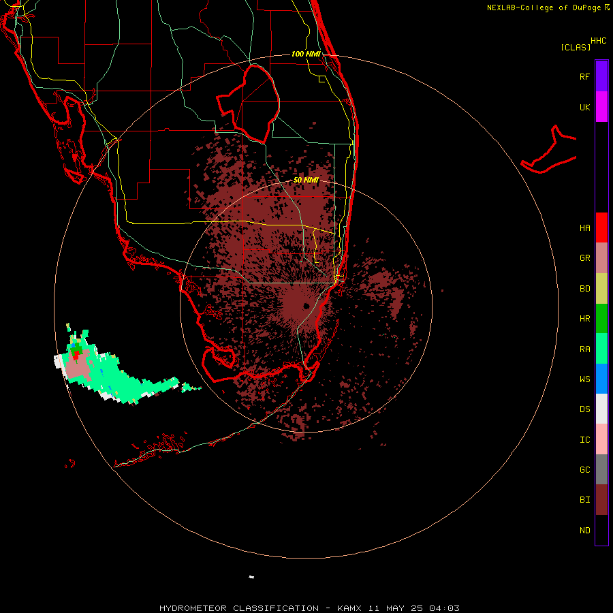This screenshot has width=613, height=613.
Task: Click the 'RA' legend label
Action: pyautogui.click(x=584, y=349)
